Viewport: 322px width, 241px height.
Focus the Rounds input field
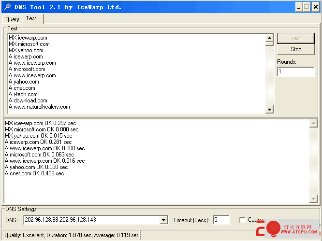pyautogui.click(x=296, y=71)
